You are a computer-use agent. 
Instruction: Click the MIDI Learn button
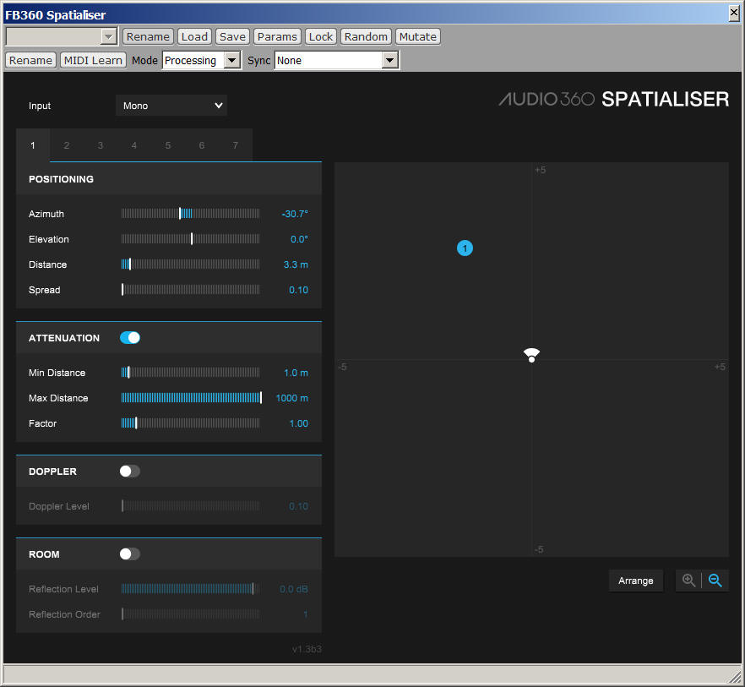[93, 60]
